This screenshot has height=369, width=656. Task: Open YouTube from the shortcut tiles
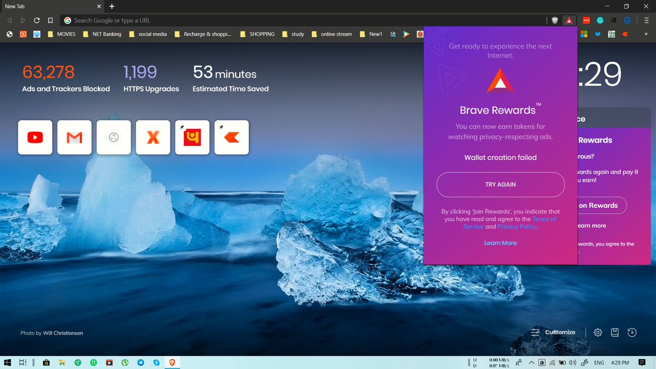pos(35,137)
